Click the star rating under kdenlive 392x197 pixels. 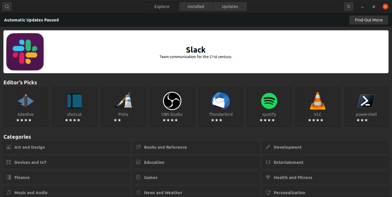point(26,120)
